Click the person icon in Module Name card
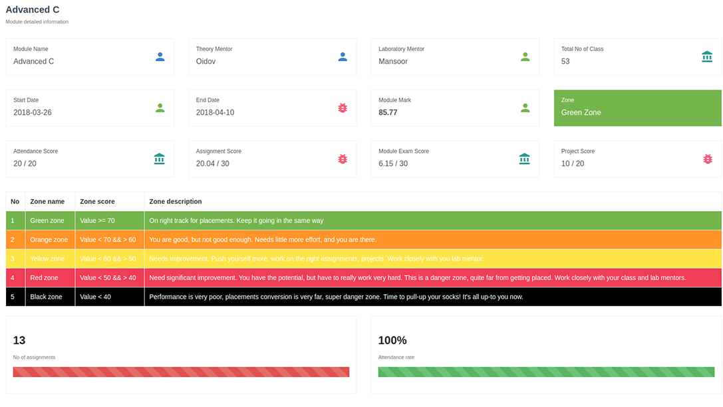The height and width of the screenshot is (407, 723). pos(160,57)
